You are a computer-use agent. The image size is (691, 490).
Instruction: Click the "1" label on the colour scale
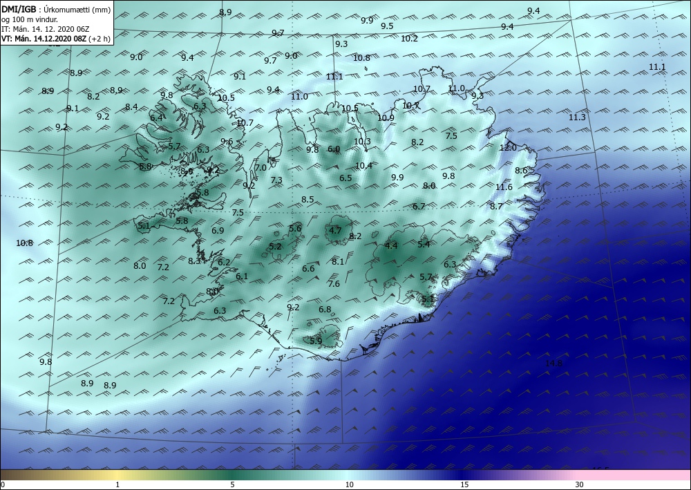pyautogui.click(x=117, y=484)
